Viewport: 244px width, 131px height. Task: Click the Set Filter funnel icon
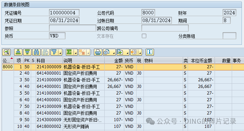[54, 52]
